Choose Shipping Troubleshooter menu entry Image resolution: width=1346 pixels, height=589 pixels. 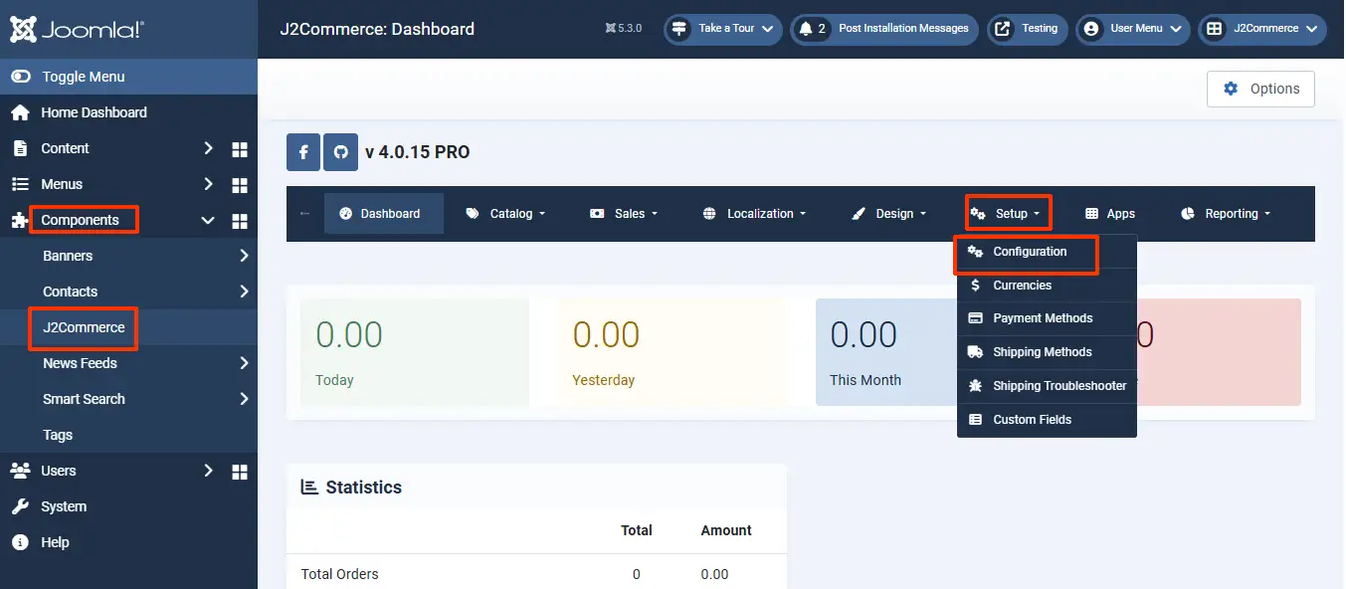coord(1047,386)
